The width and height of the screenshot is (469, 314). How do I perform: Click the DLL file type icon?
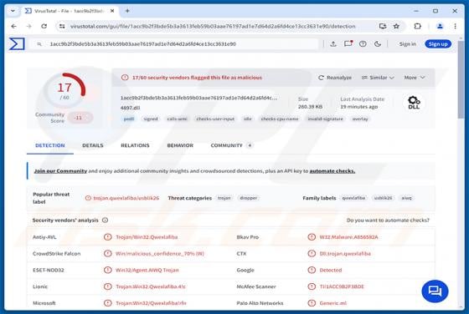pos(414,103)
